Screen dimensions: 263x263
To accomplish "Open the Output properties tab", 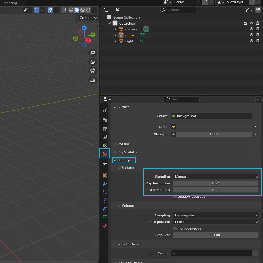I will click(x=104, y=129).
